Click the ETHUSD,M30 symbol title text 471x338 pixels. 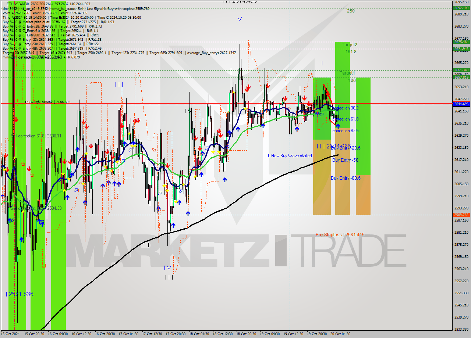pos(18,4)
